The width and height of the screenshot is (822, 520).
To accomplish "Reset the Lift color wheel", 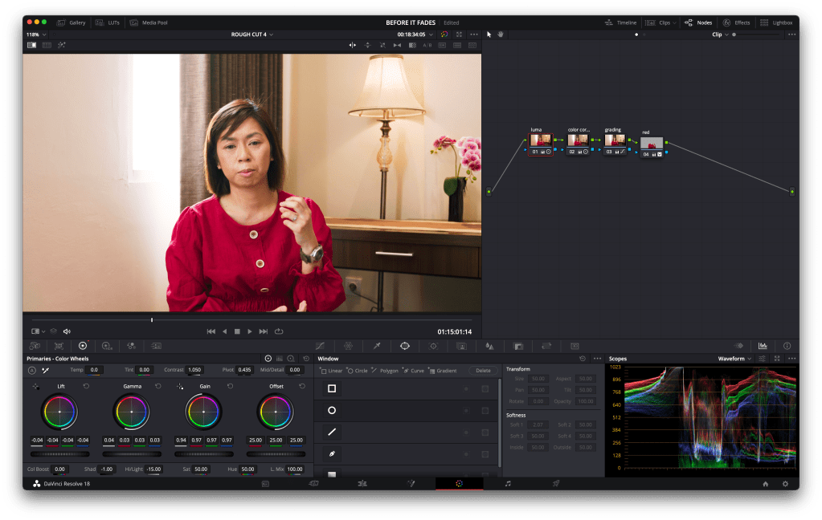I will coord(86,386).
